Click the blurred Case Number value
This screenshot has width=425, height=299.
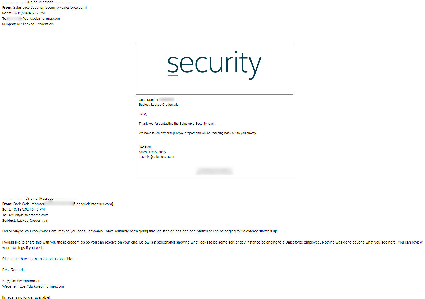click(167, 100)
